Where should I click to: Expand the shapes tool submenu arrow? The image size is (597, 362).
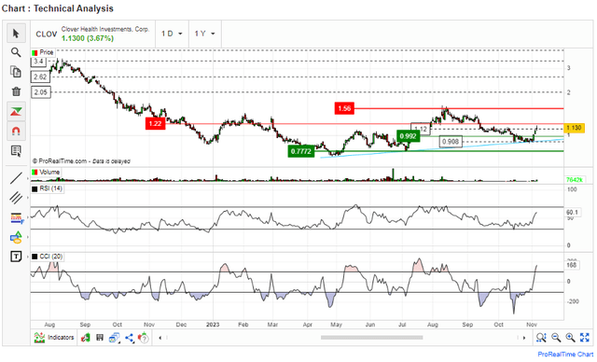(x=28, y=238)
